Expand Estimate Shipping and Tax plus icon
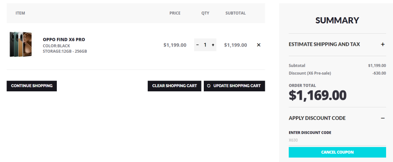Image resolution: width=393 pixels, height=162 pixels. [x=383, y=44]
